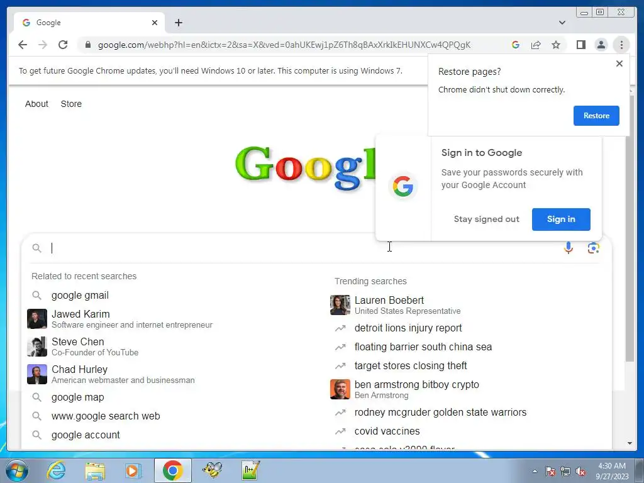Reload the page with the refresh icon

(63, 45)
